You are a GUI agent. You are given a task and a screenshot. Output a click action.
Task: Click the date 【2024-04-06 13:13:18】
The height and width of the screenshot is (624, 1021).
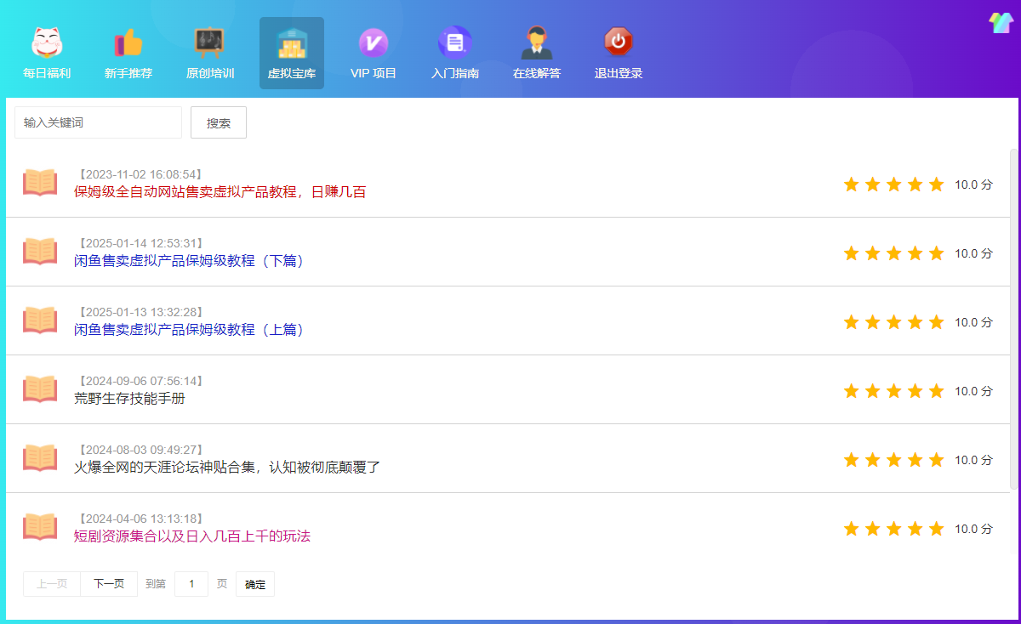(x=140, y=519)
